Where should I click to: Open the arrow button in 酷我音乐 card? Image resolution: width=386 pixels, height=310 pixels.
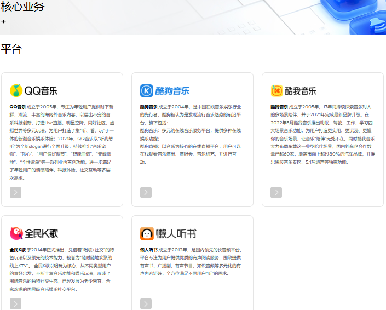[276, 192]
